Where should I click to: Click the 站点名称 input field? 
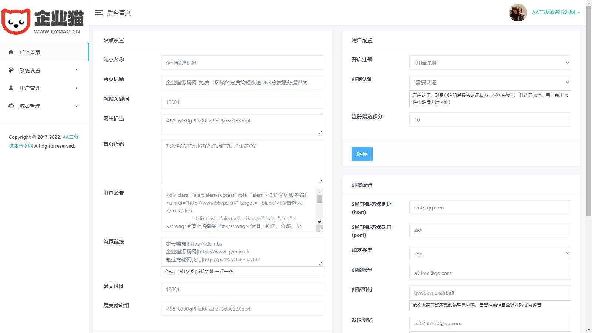[x=242, y=63]
